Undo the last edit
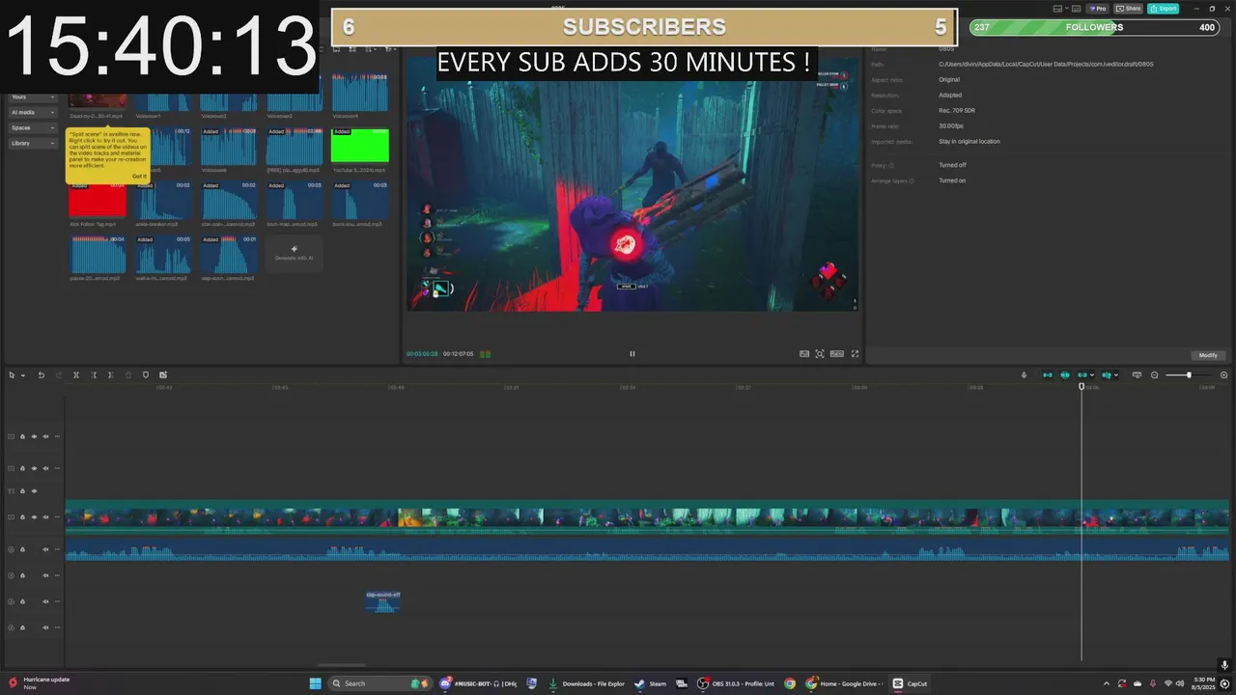 pos(41,375)
